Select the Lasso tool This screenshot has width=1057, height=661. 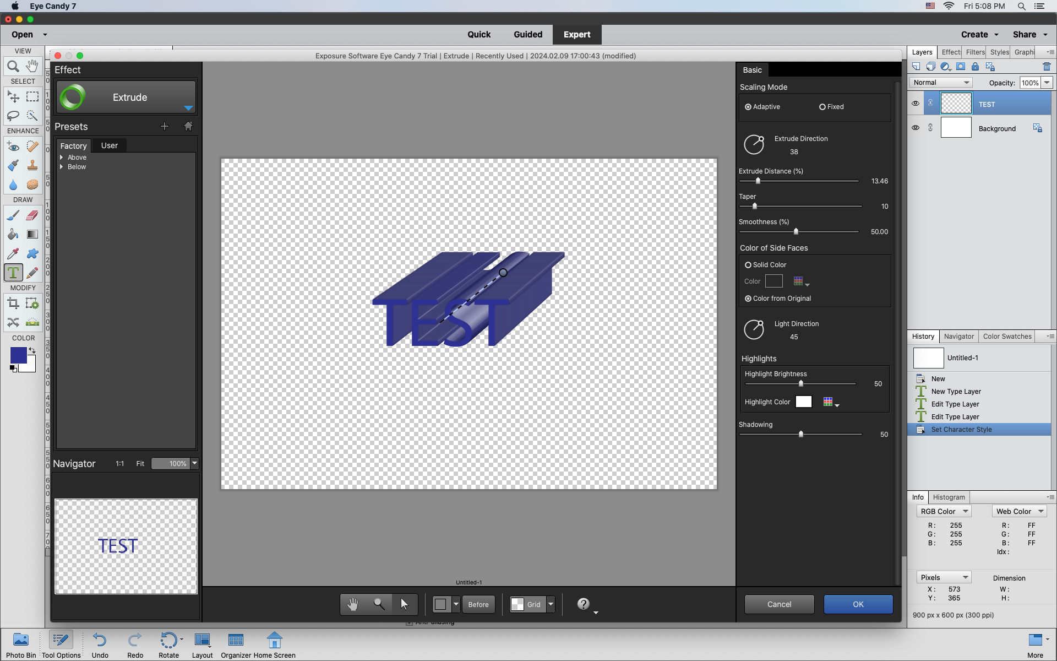pyautogui.click(x=13, y=116)
